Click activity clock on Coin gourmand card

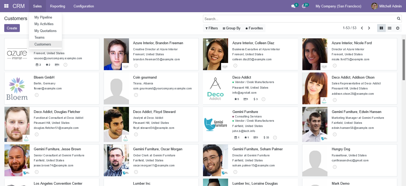tap(136, 95)
